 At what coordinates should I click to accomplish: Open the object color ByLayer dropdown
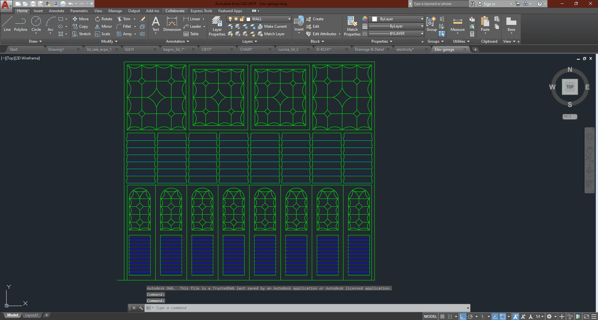422,19
